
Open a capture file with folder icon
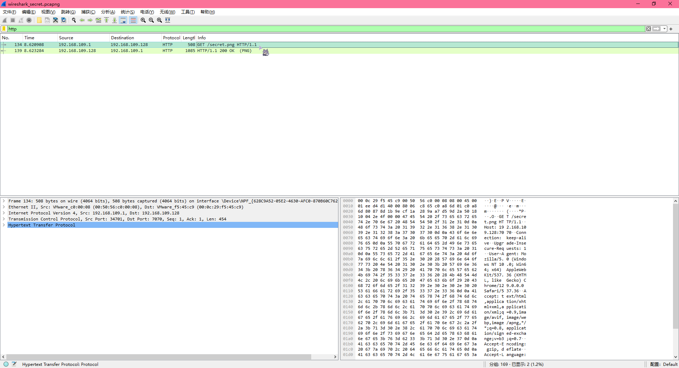click(39, 20)
